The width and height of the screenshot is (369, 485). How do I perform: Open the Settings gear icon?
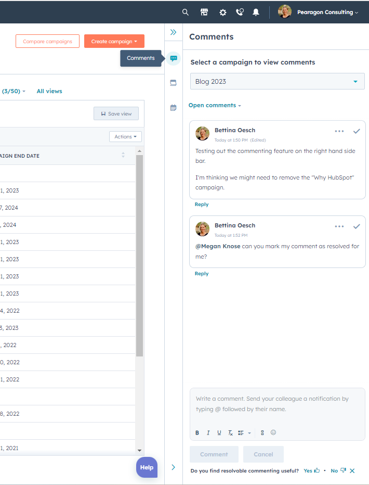coord(222,12)
